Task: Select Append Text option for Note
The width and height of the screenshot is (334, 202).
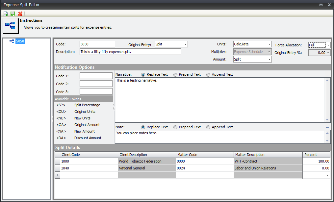Action: tap(208, 127)
